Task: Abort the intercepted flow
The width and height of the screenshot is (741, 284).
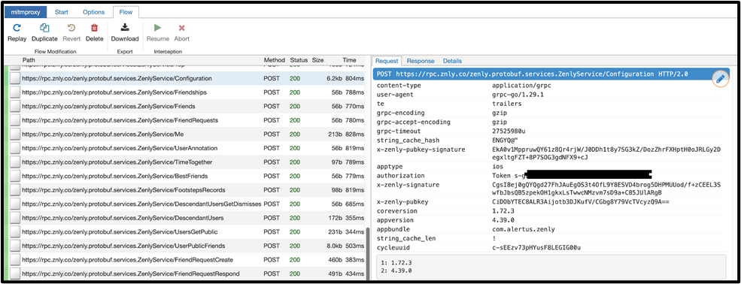Action: [181, 28]
